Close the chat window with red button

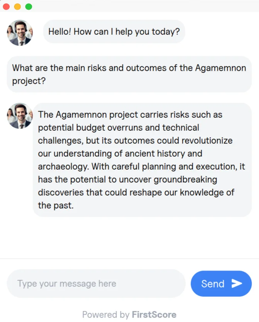[6, 7]
